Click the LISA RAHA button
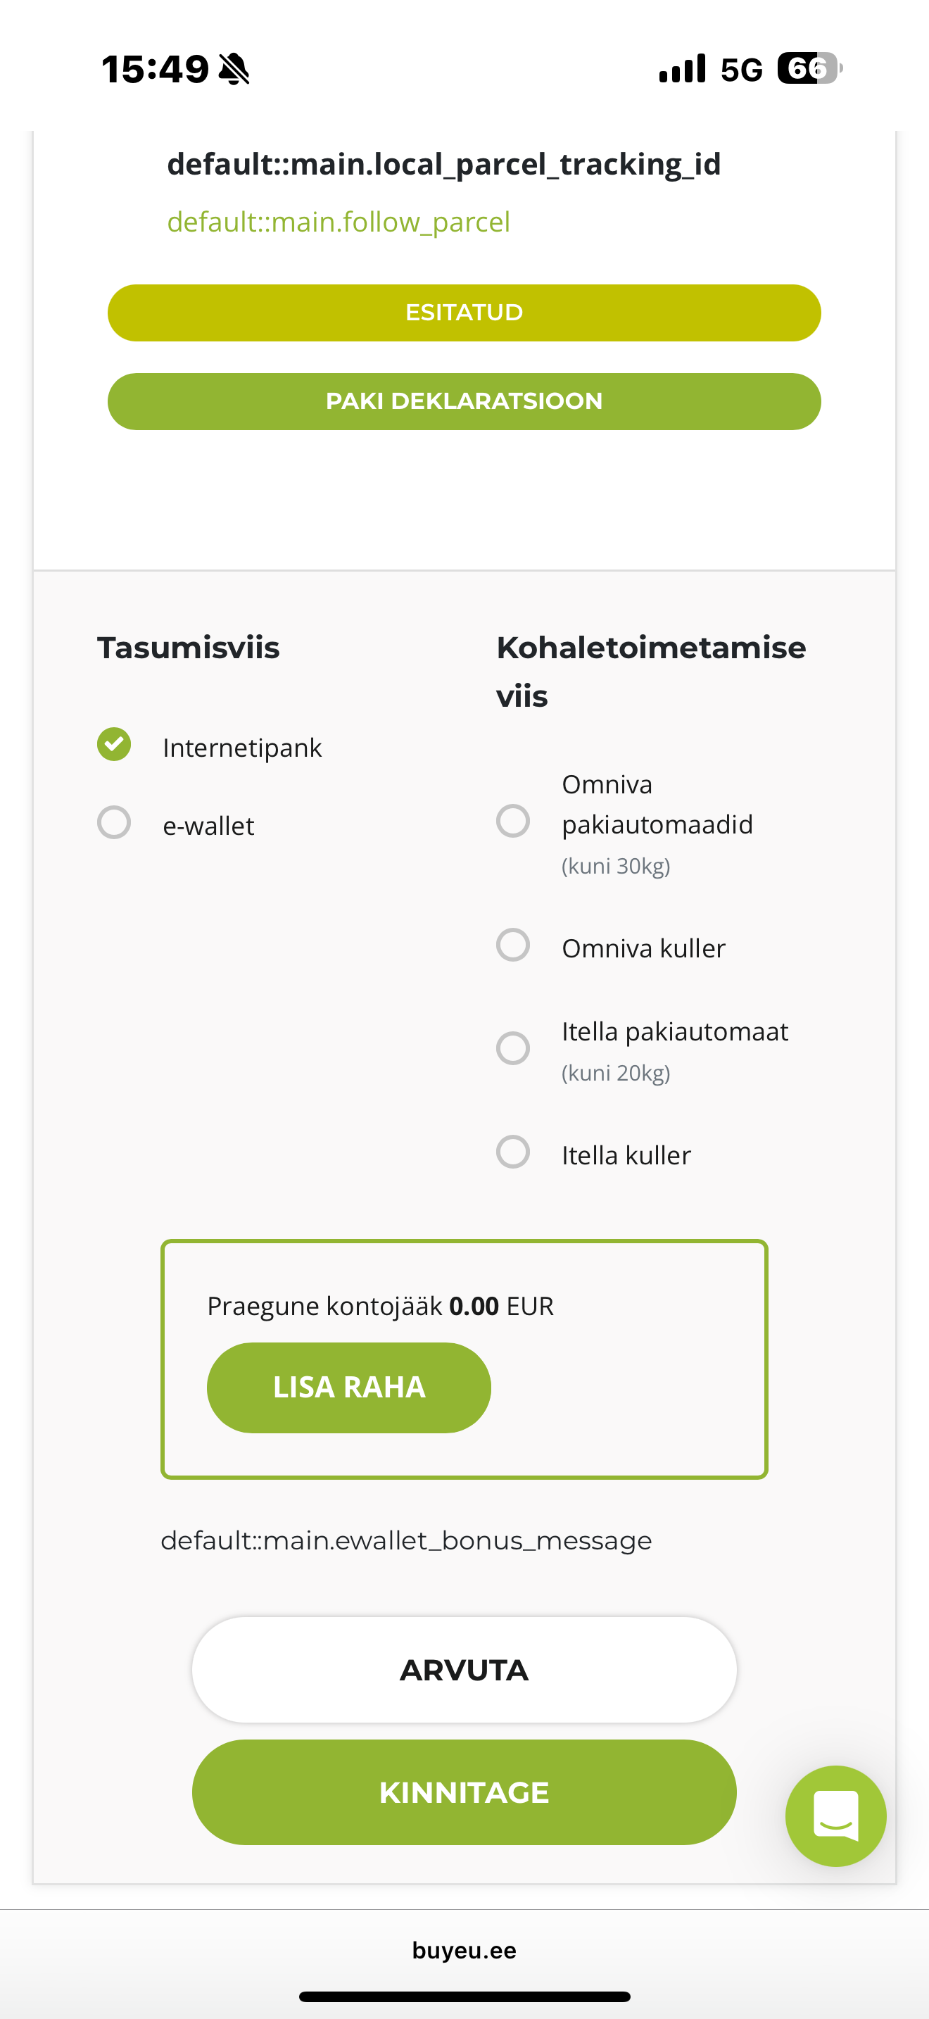Viewport: 929px width, 2019px height. click(x=348, y=1388)
